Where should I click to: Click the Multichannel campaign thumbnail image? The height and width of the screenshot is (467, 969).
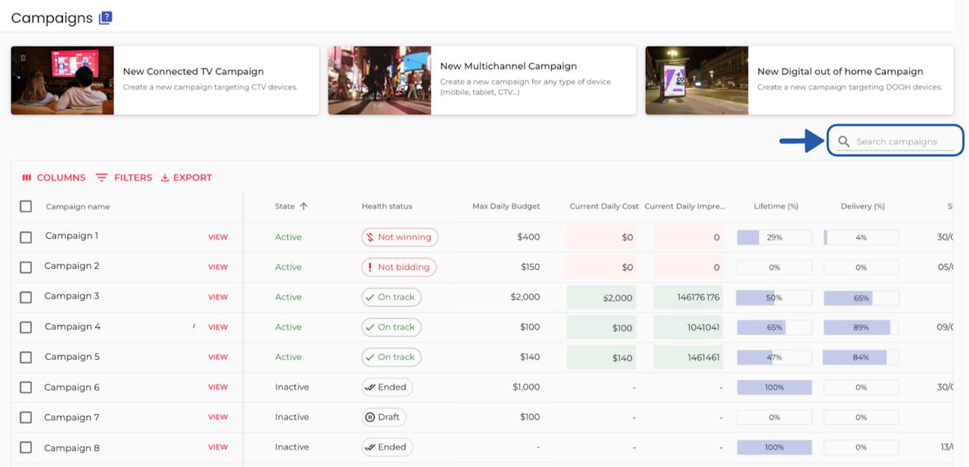coord(380,80)
